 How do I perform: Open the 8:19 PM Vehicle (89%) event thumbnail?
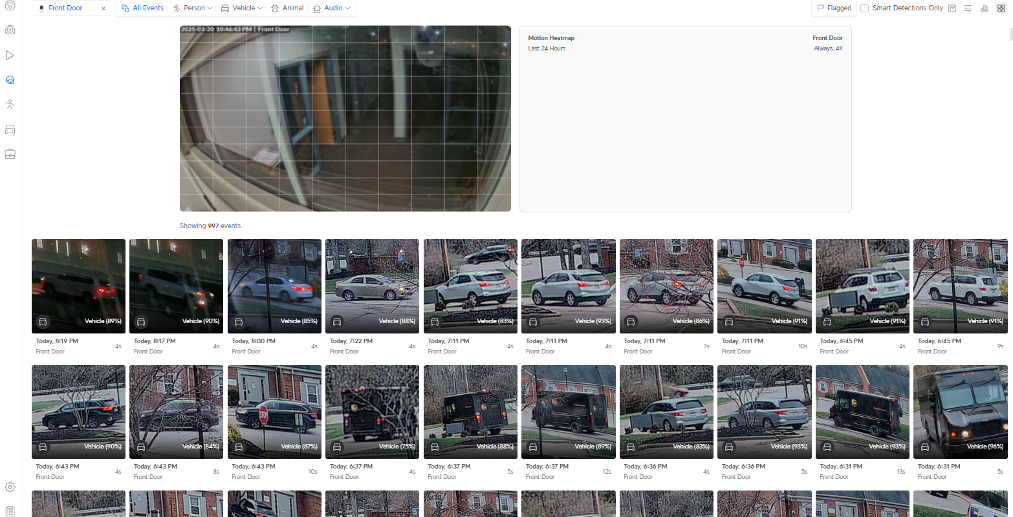[x=78, y=286]
